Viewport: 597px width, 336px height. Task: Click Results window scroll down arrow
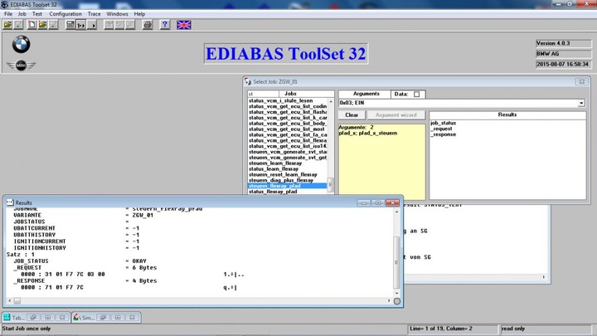(396, 293)
